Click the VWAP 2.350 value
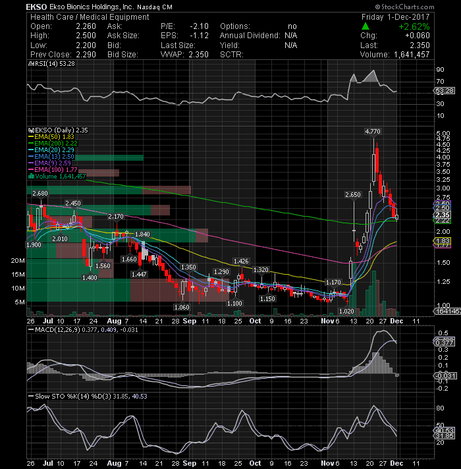Viewport: 461px width, 469px height. 198,55
